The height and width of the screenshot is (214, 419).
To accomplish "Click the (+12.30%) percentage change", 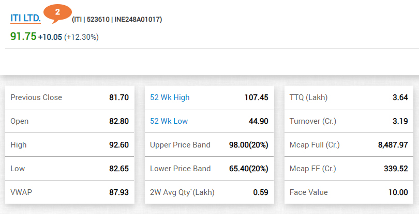I will pos(81,37).
